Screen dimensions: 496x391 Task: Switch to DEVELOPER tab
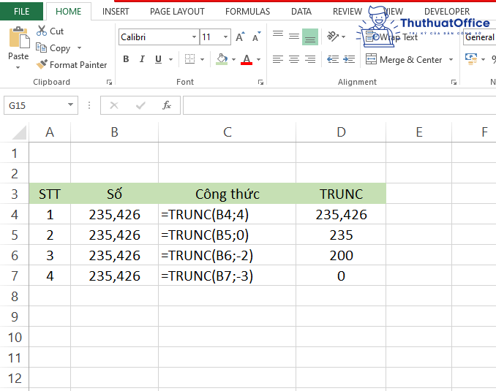point(447,12)
